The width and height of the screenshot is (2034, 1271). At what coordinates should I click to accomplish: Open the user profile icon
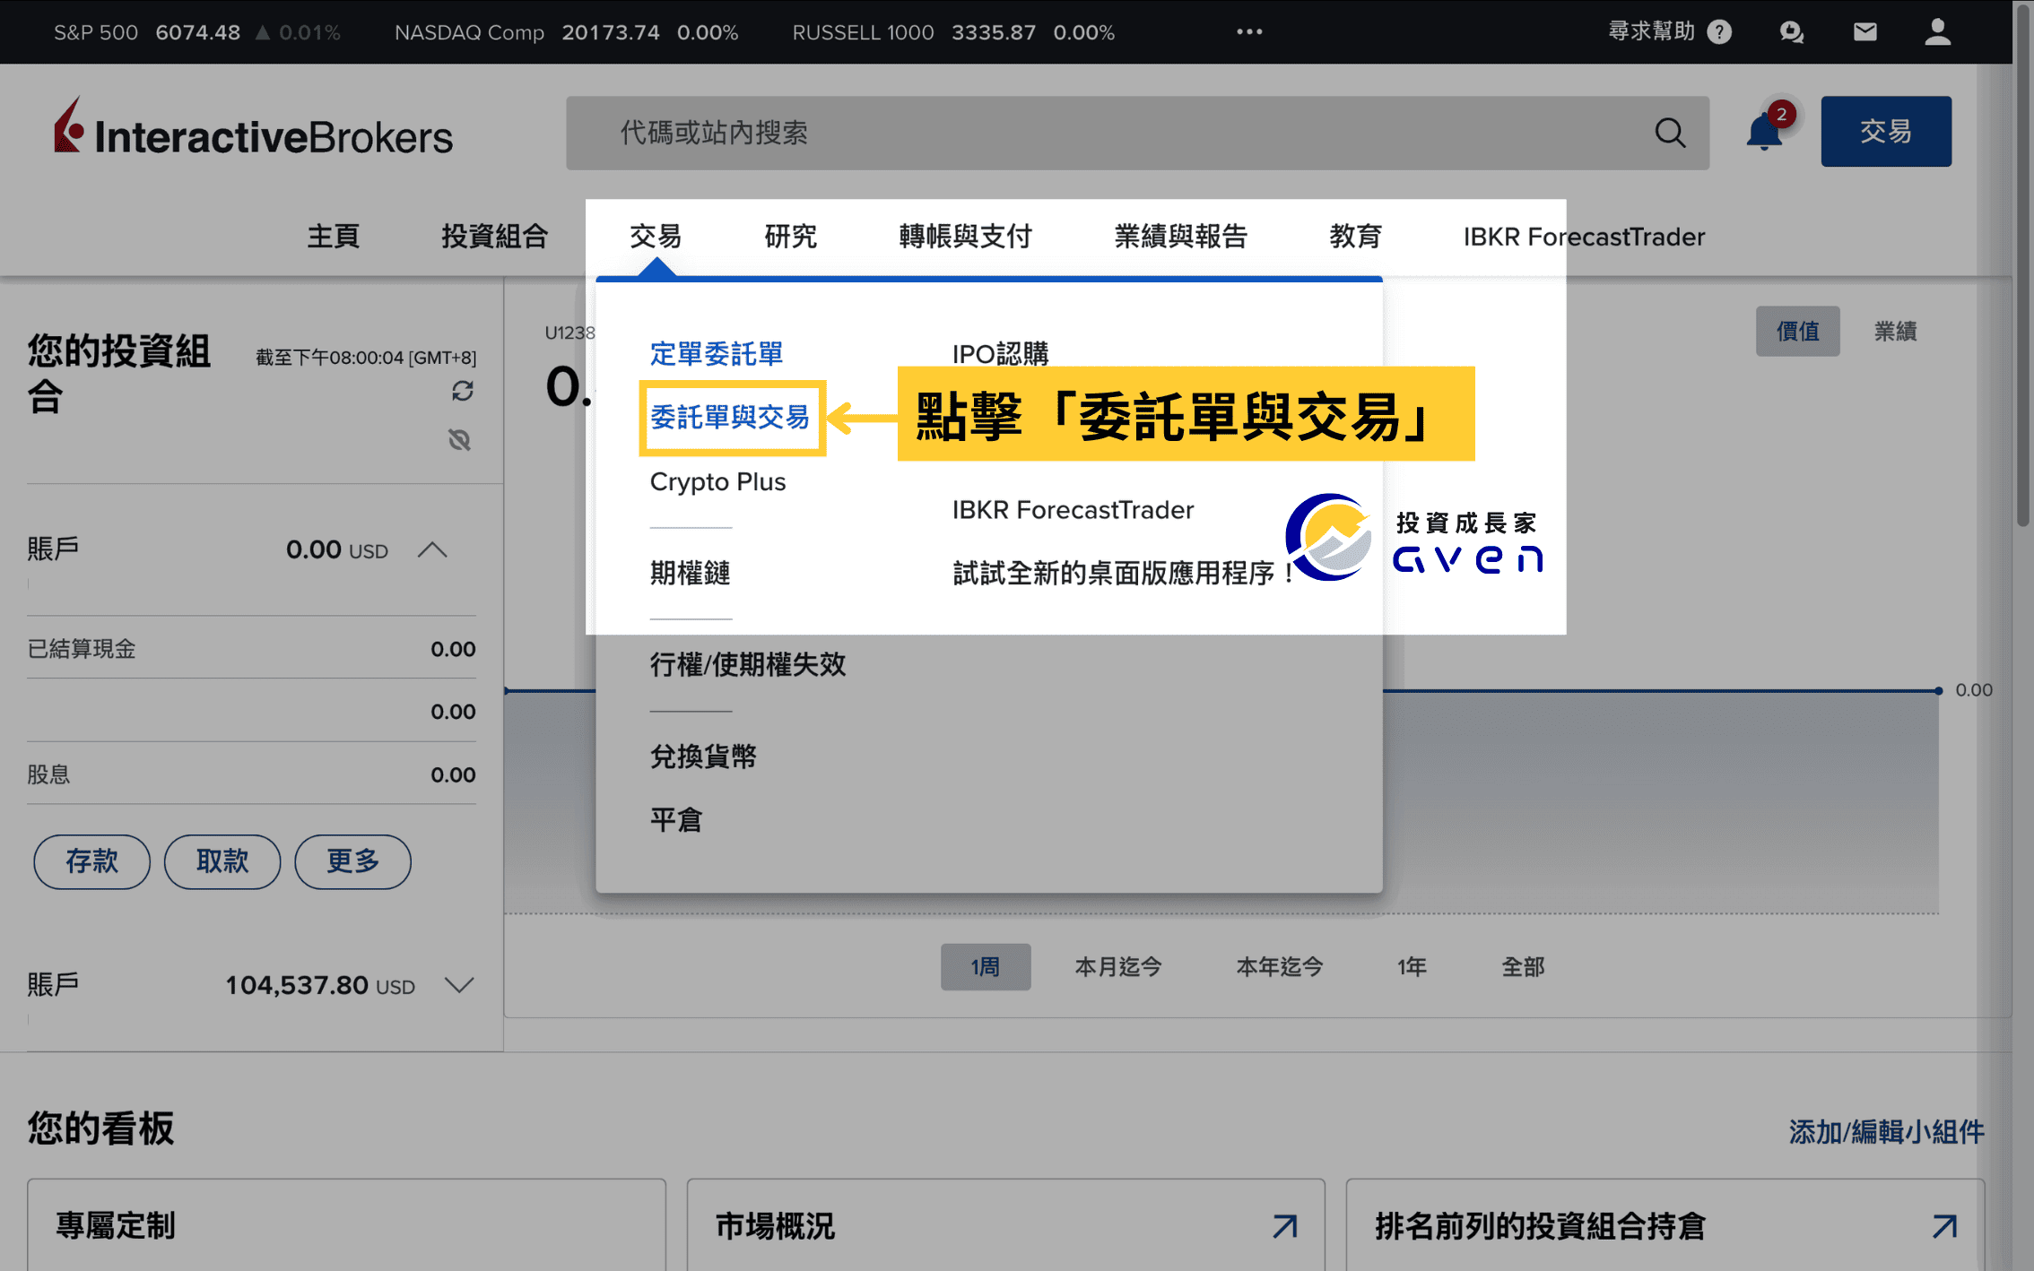coord(1937,32)
